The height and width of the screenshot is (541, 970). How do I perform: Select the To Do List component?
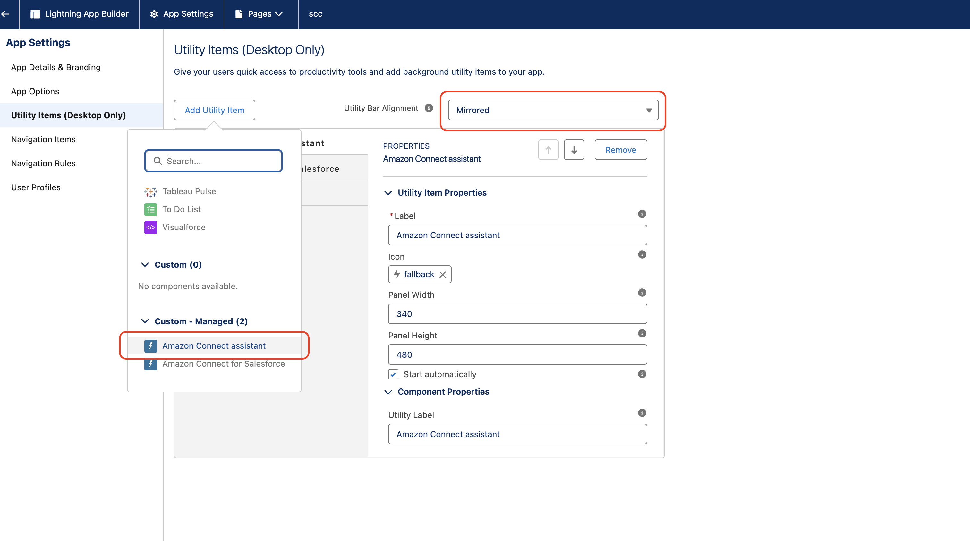tap(182, 209)
